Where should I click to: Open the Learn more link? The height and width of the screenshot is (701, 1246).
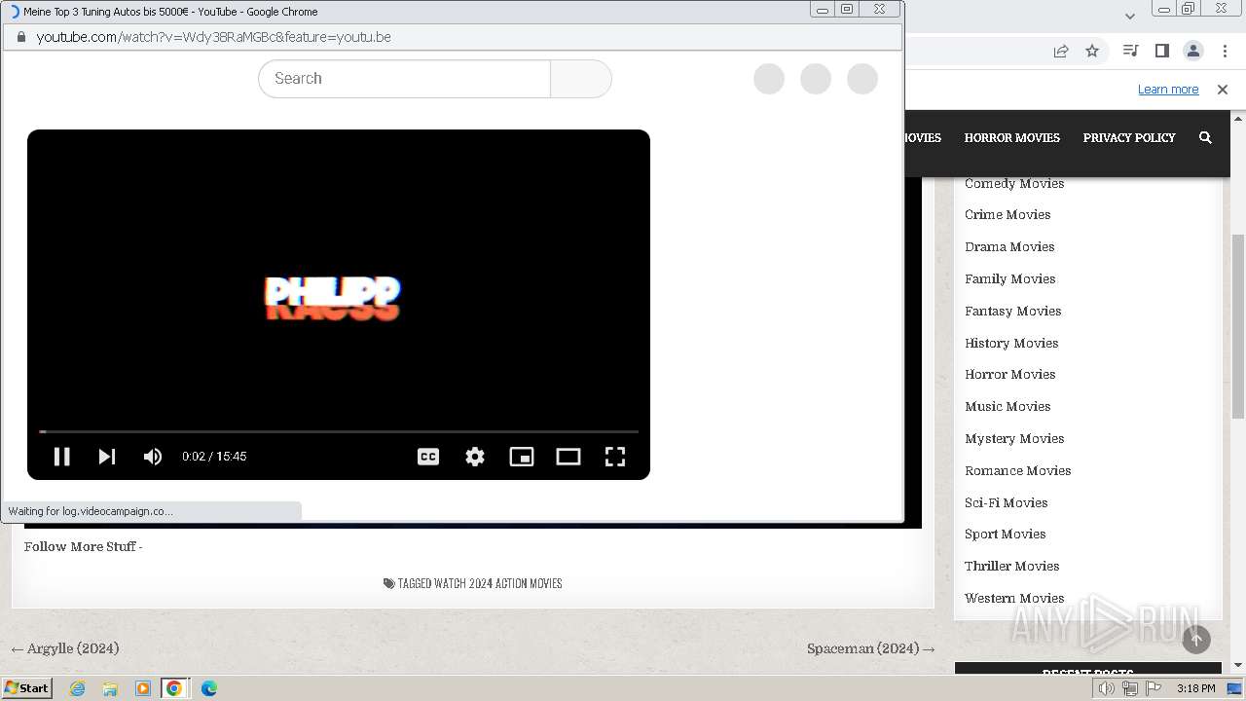1168,90
